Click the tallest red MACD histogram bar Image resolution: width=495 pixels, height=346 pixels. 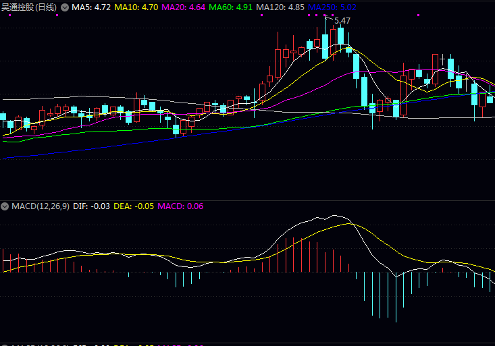pyautogui.click(x=294, y=254)
